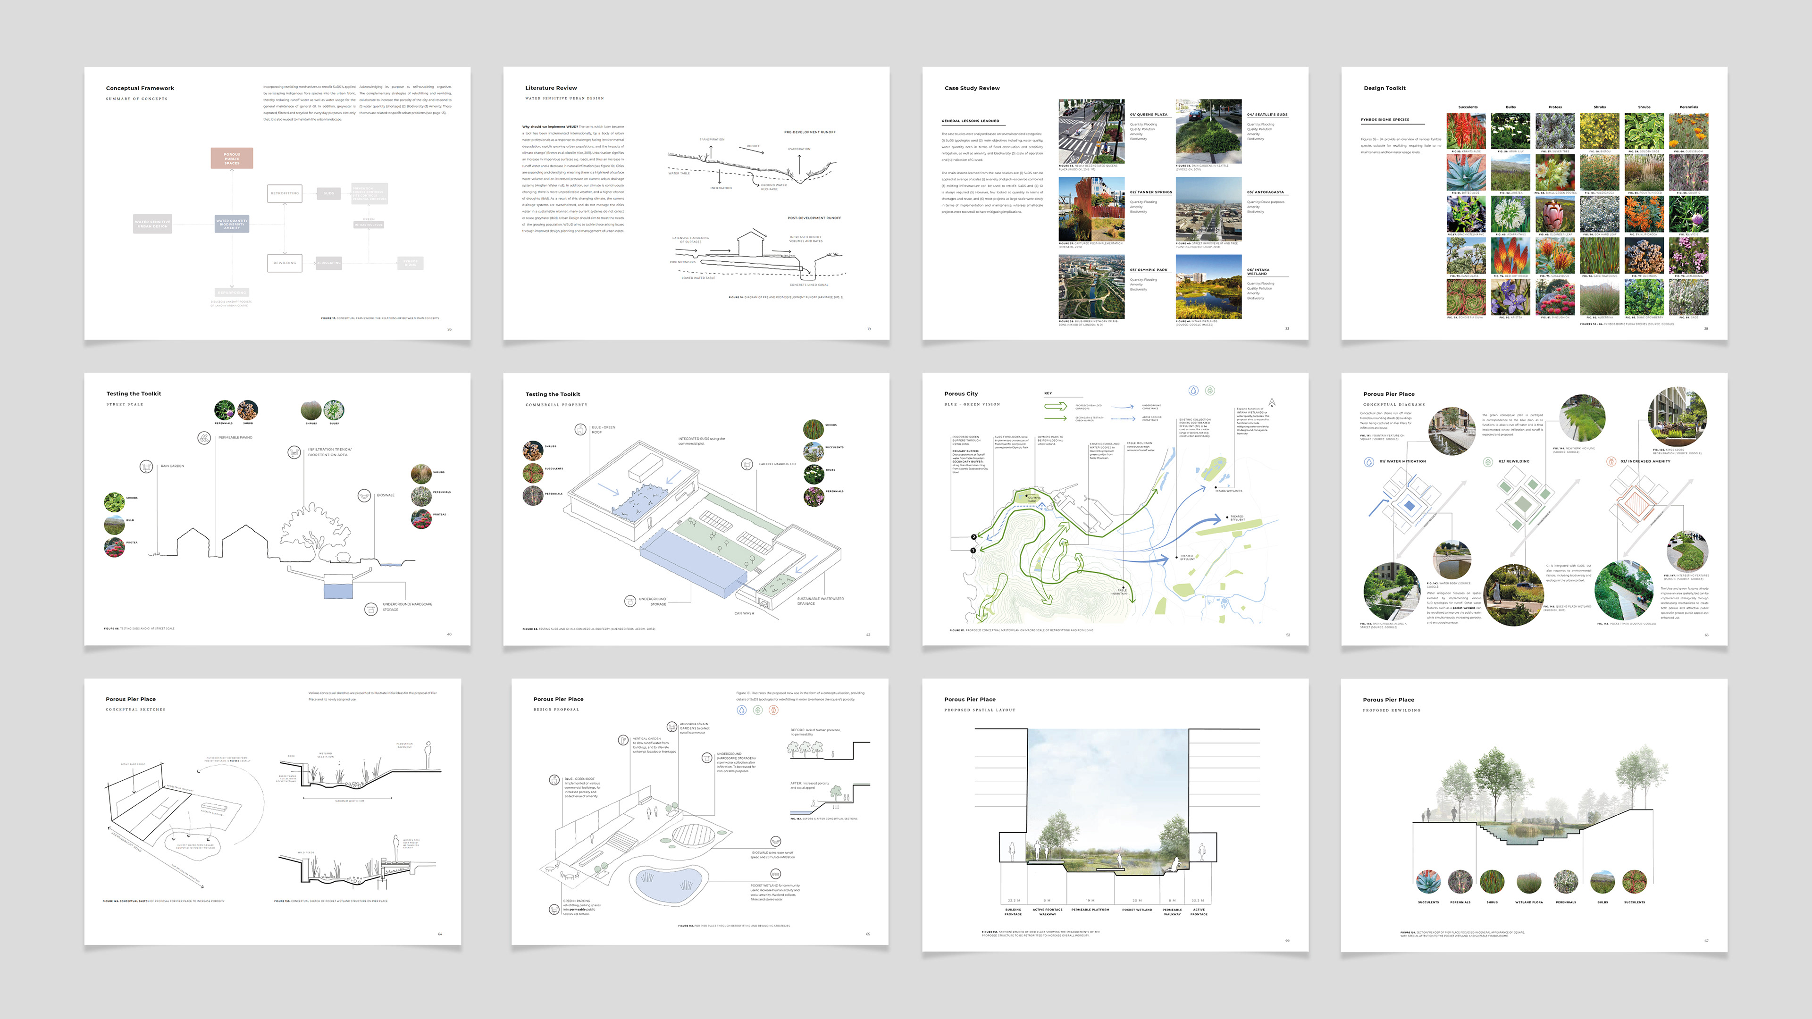The width and height of the screenshot is (1812, 1019).
Task: Click the blue water drop icon on Design Proposal page
Action: tap(741, 710)
